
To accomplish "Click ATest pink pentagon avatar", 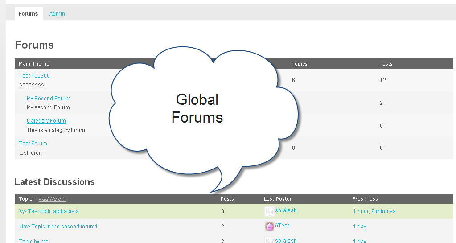I will (270, 227).
